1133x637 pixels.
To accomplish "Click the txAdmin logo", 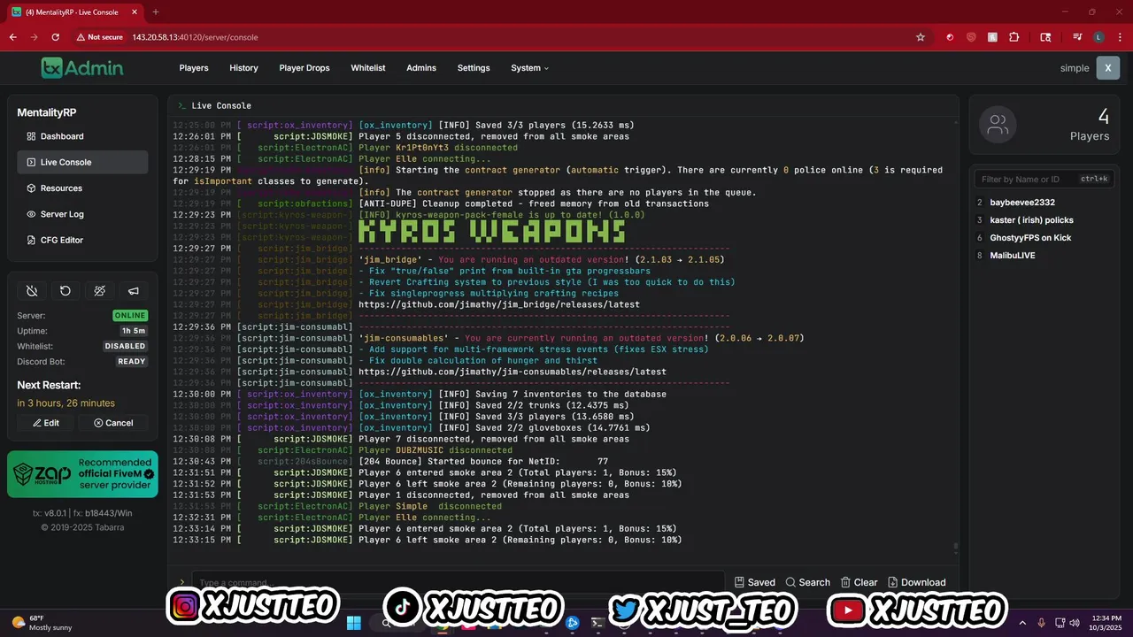I will [x=82, y=68].
